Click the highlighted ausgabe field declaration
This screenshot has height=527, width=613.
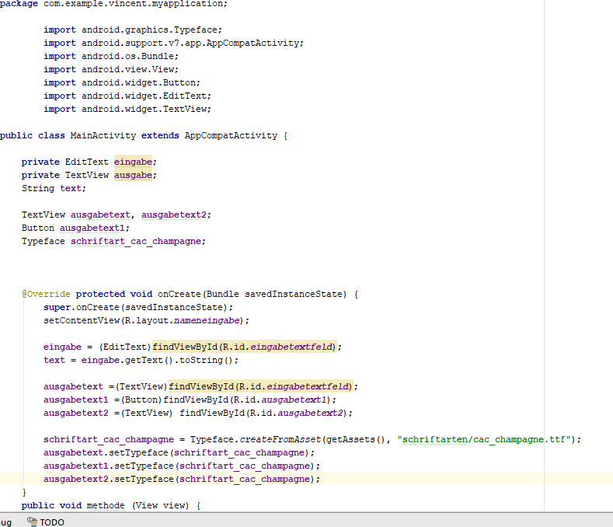click(134, 175)
